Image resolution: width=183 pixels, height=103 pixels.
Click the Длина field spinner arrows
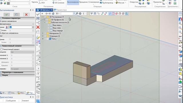click(x=33, y=27)
